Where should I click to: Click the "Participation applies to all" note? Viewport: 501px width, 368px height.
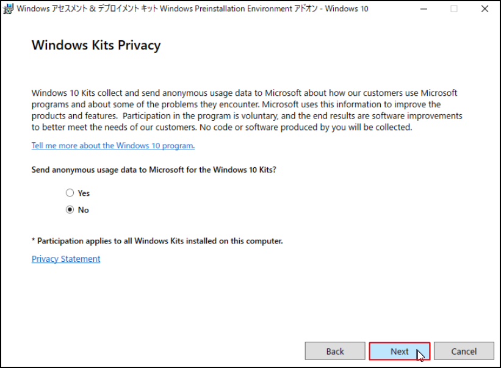point(157,241)
